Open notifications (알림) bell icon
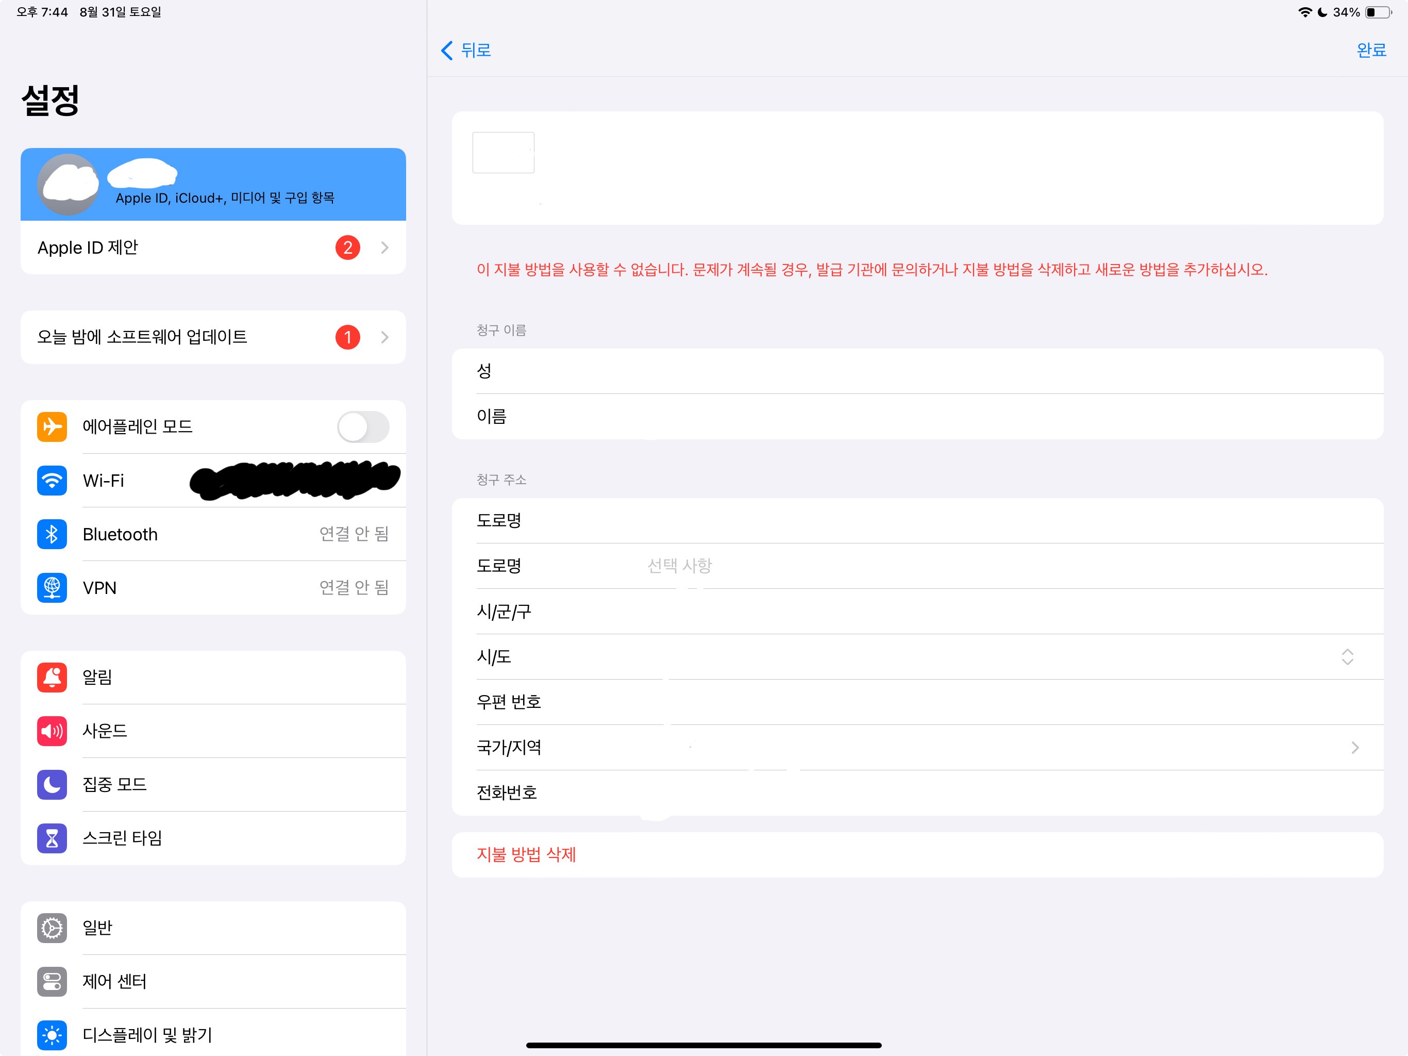This screenshot has height=1056, width=1408. (x=52, y=677)
